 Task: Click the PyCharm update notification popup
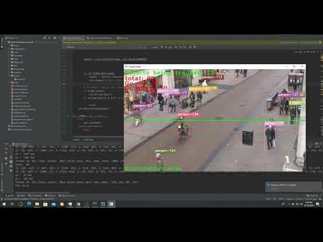coord(293,187)
